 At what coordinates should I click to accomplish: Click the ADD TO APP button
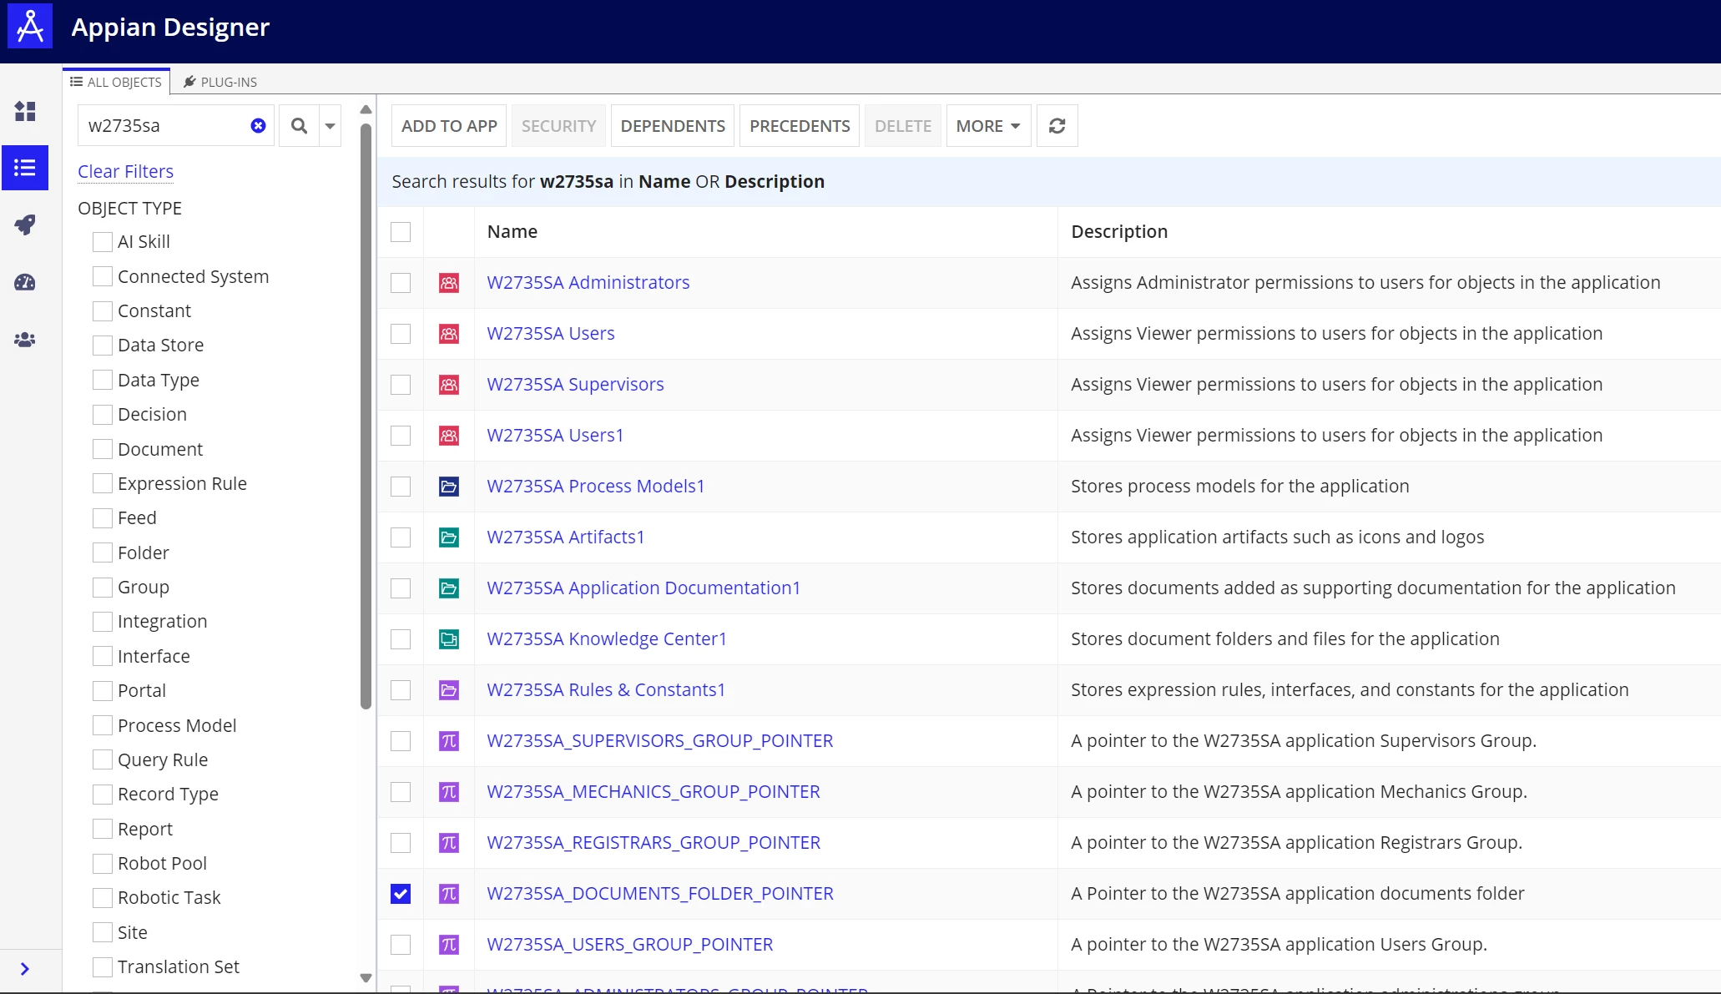click(449, 126)
